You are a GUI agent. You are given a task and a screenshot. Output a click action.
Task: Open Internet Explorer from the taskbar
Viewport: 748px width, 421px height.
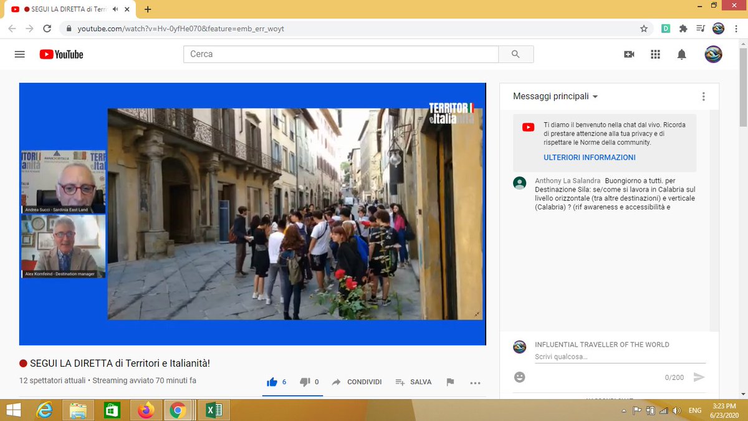(44, 410)
